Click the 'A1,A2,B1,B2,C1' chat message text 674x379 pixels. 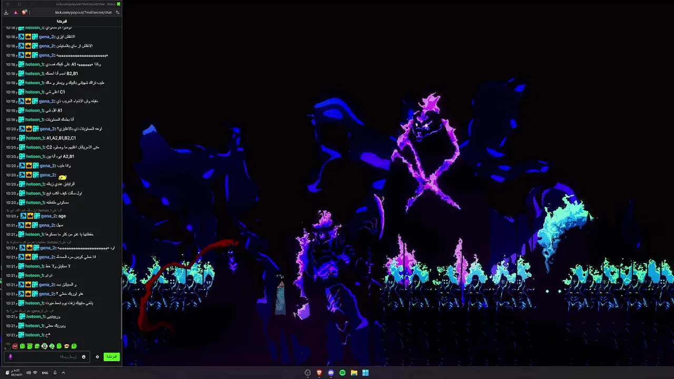[x=61, y=138]
